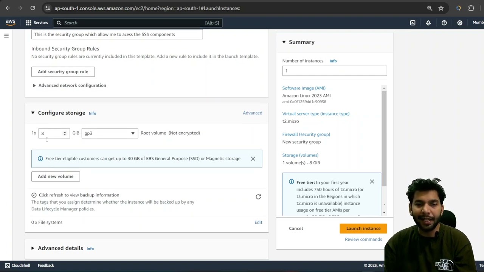The width and height of the screenshot is (484, 272).
Task: Click the info icon in storage notice
Action: (40, 159)
